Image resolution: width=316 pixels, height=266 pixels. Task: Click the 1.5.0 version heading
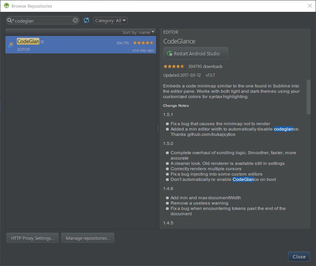(x=168, y=143)
